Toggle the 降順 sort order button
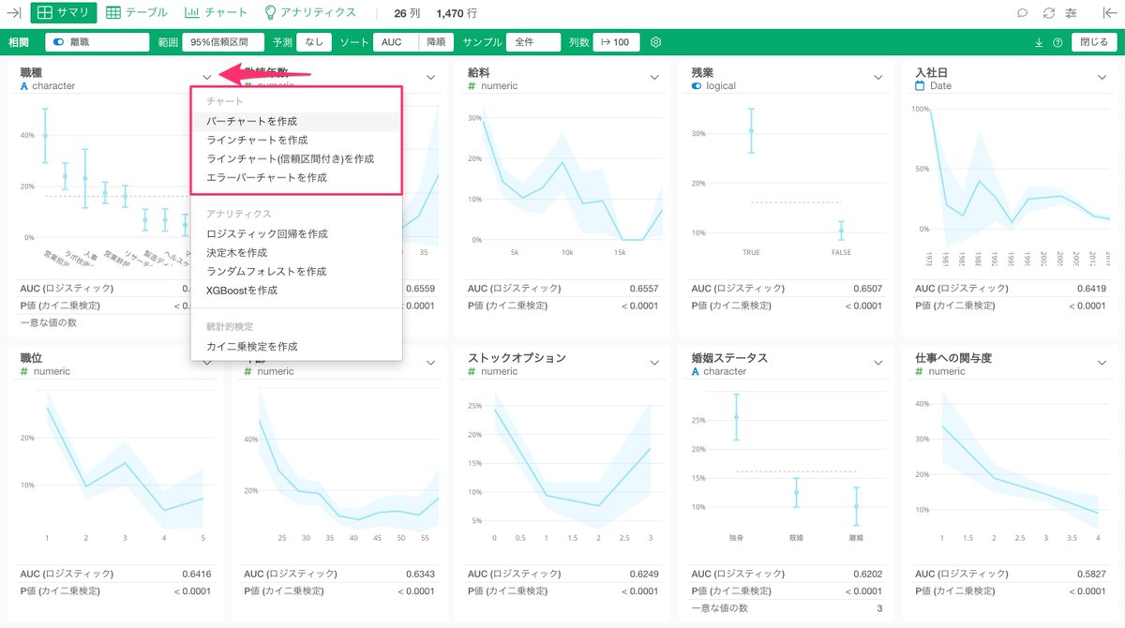 436,42
